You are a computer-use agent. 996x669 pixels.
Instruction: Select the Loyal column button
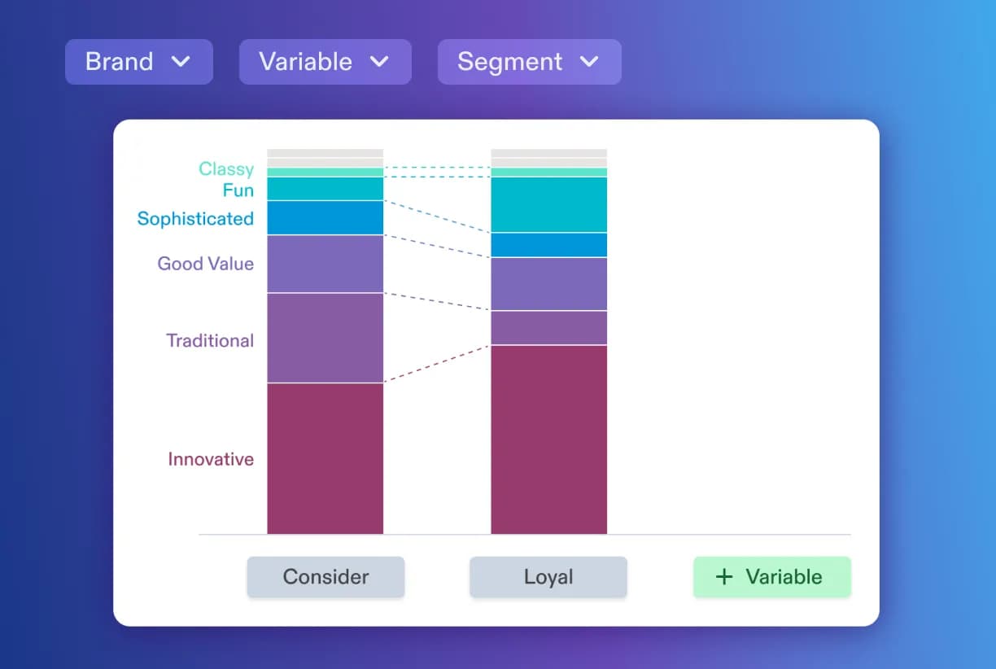548,577
